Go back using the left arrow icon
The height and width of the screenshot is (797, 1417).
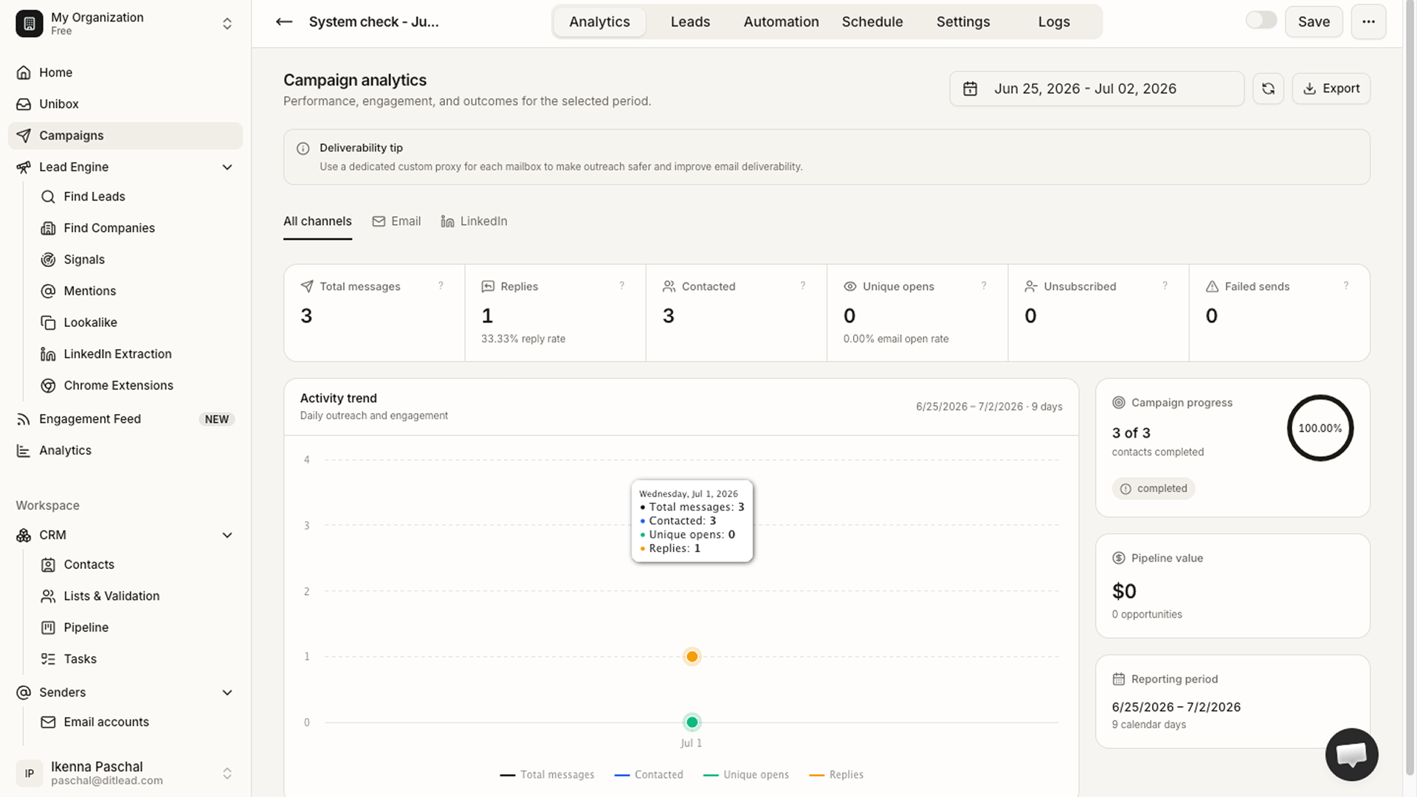(284, 22)
